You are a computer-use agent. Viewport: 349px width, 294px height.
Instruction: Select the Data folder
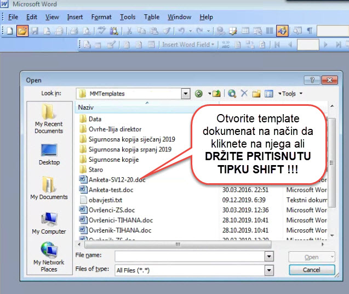pyautogui.click(x=90, y=119)
